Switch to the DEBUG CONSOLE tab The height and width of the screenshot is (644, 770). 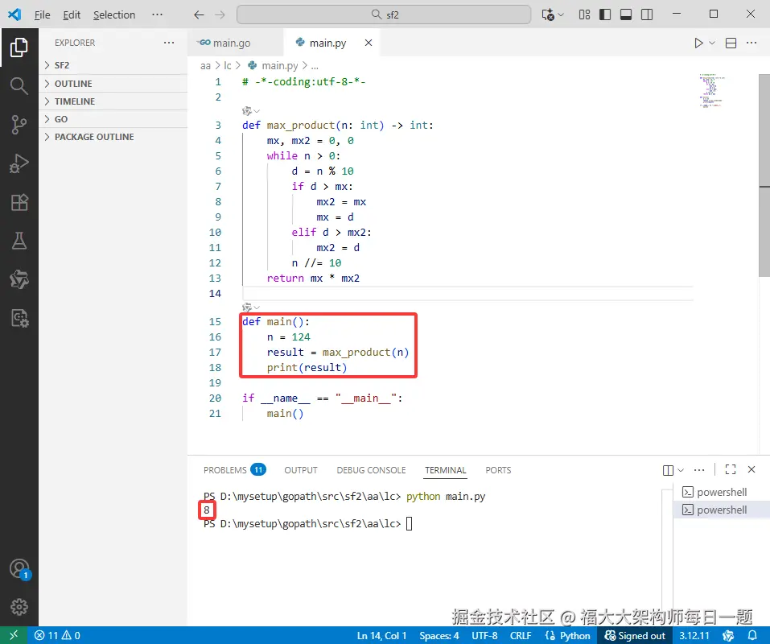[x=371, y=470]
